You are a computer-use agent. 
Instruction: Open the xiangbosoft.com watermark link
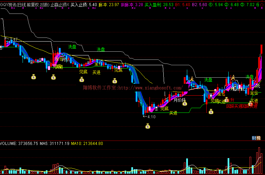133,88
